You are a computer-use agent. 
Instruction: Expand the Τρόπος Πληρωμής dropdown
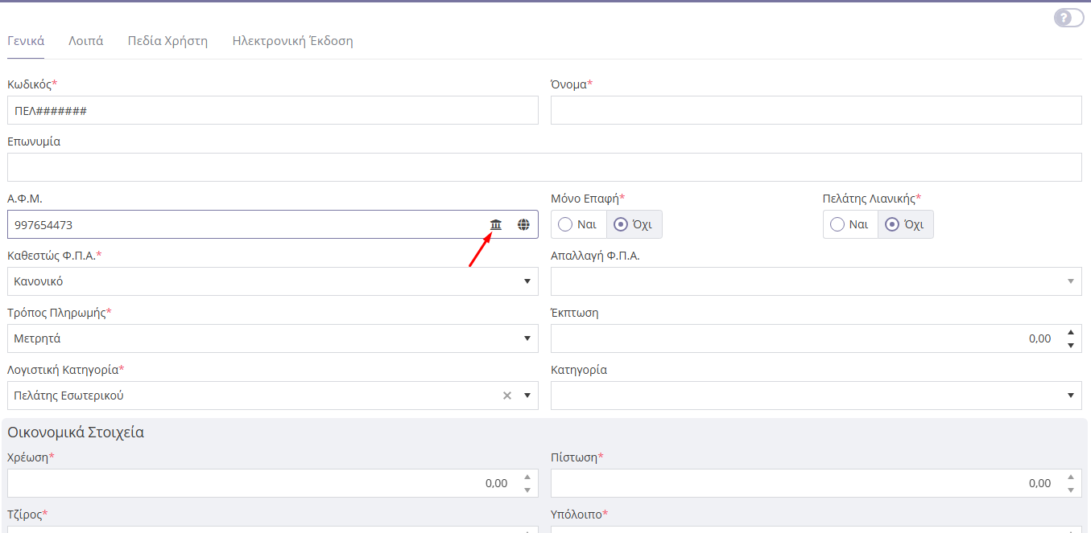tap(527, 338)
